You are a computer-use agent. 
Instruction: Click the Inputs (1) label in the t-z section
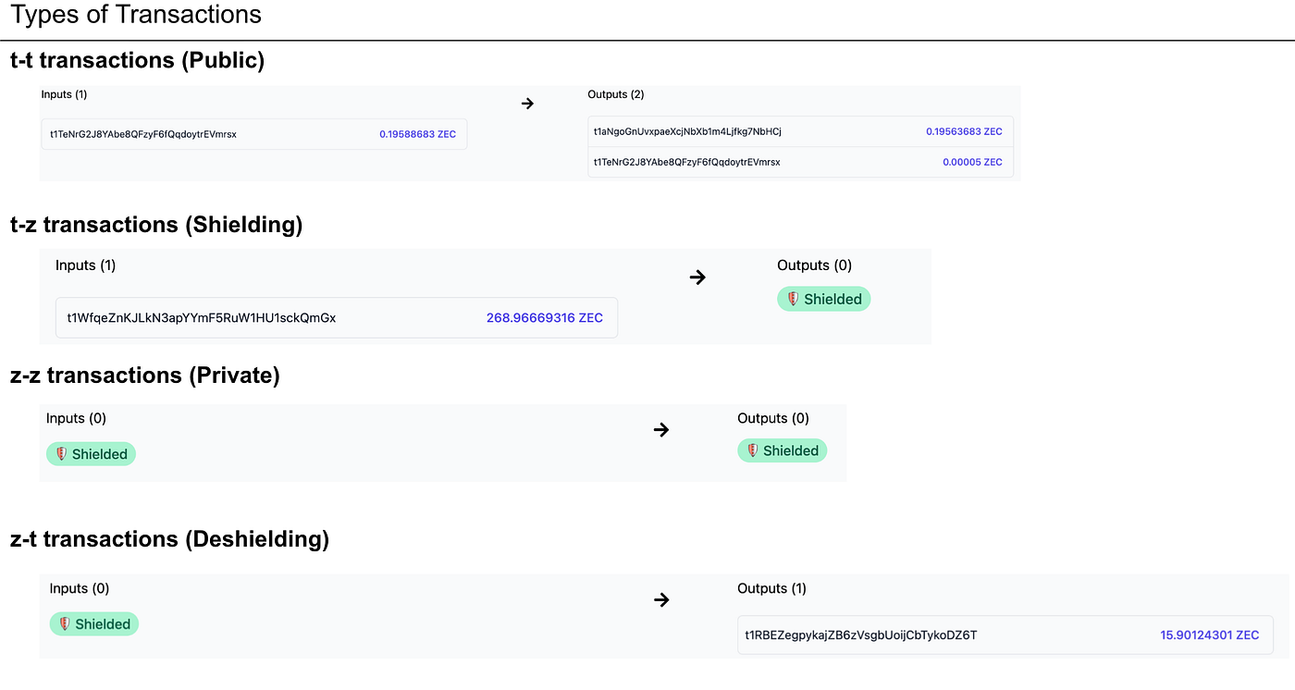[86, 265]
